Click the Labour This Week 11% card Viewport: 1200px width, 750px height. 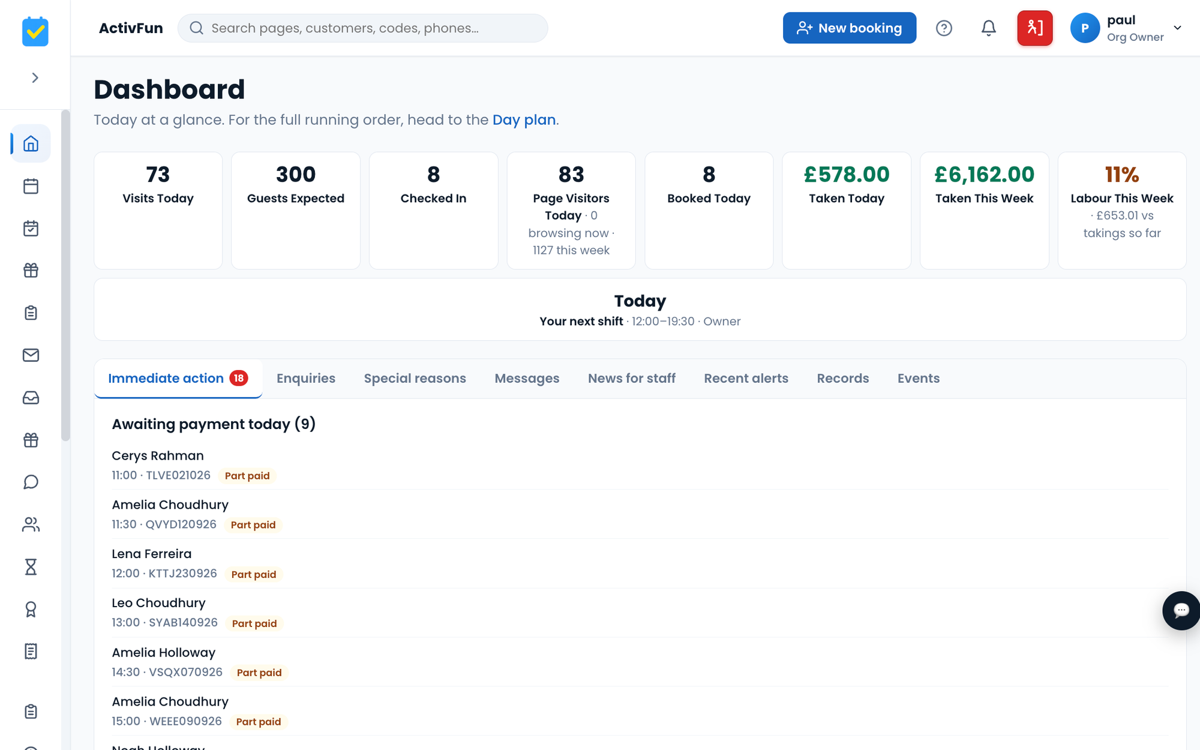tap(1121, 211)
